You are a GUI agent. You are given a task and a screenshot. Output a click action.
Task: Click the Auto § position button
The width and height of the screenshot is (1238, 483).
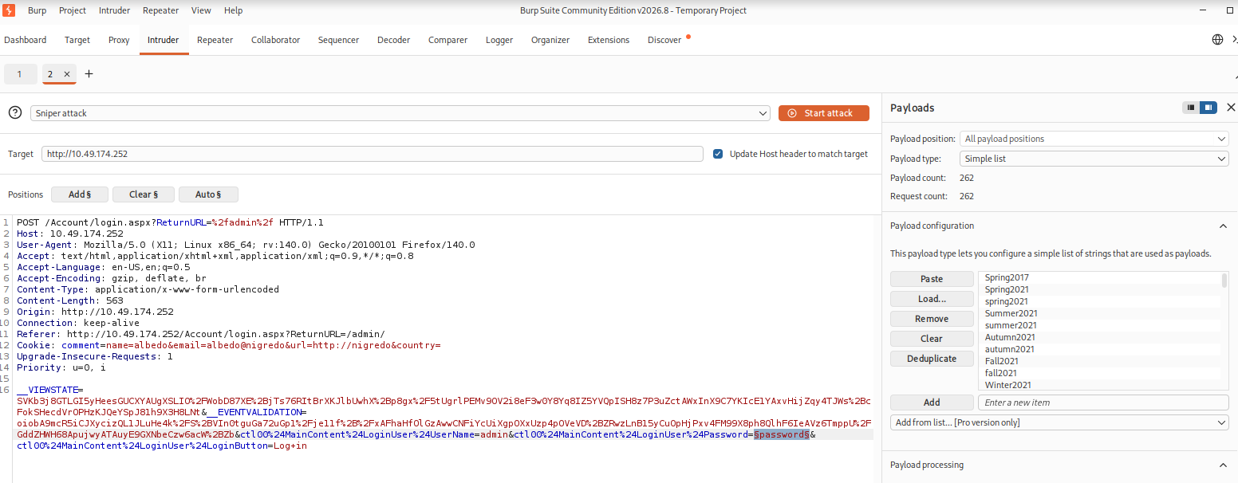pyautogui.click(x=207, y=194)
